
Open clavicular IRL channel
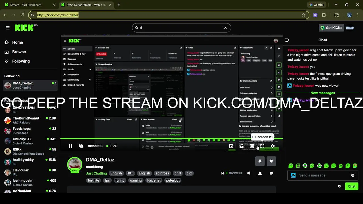30,172
